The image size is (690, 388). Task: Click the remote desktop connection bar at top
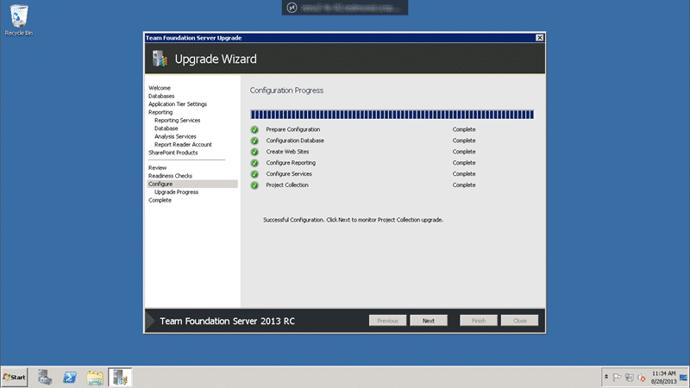(x=345, y=8)
